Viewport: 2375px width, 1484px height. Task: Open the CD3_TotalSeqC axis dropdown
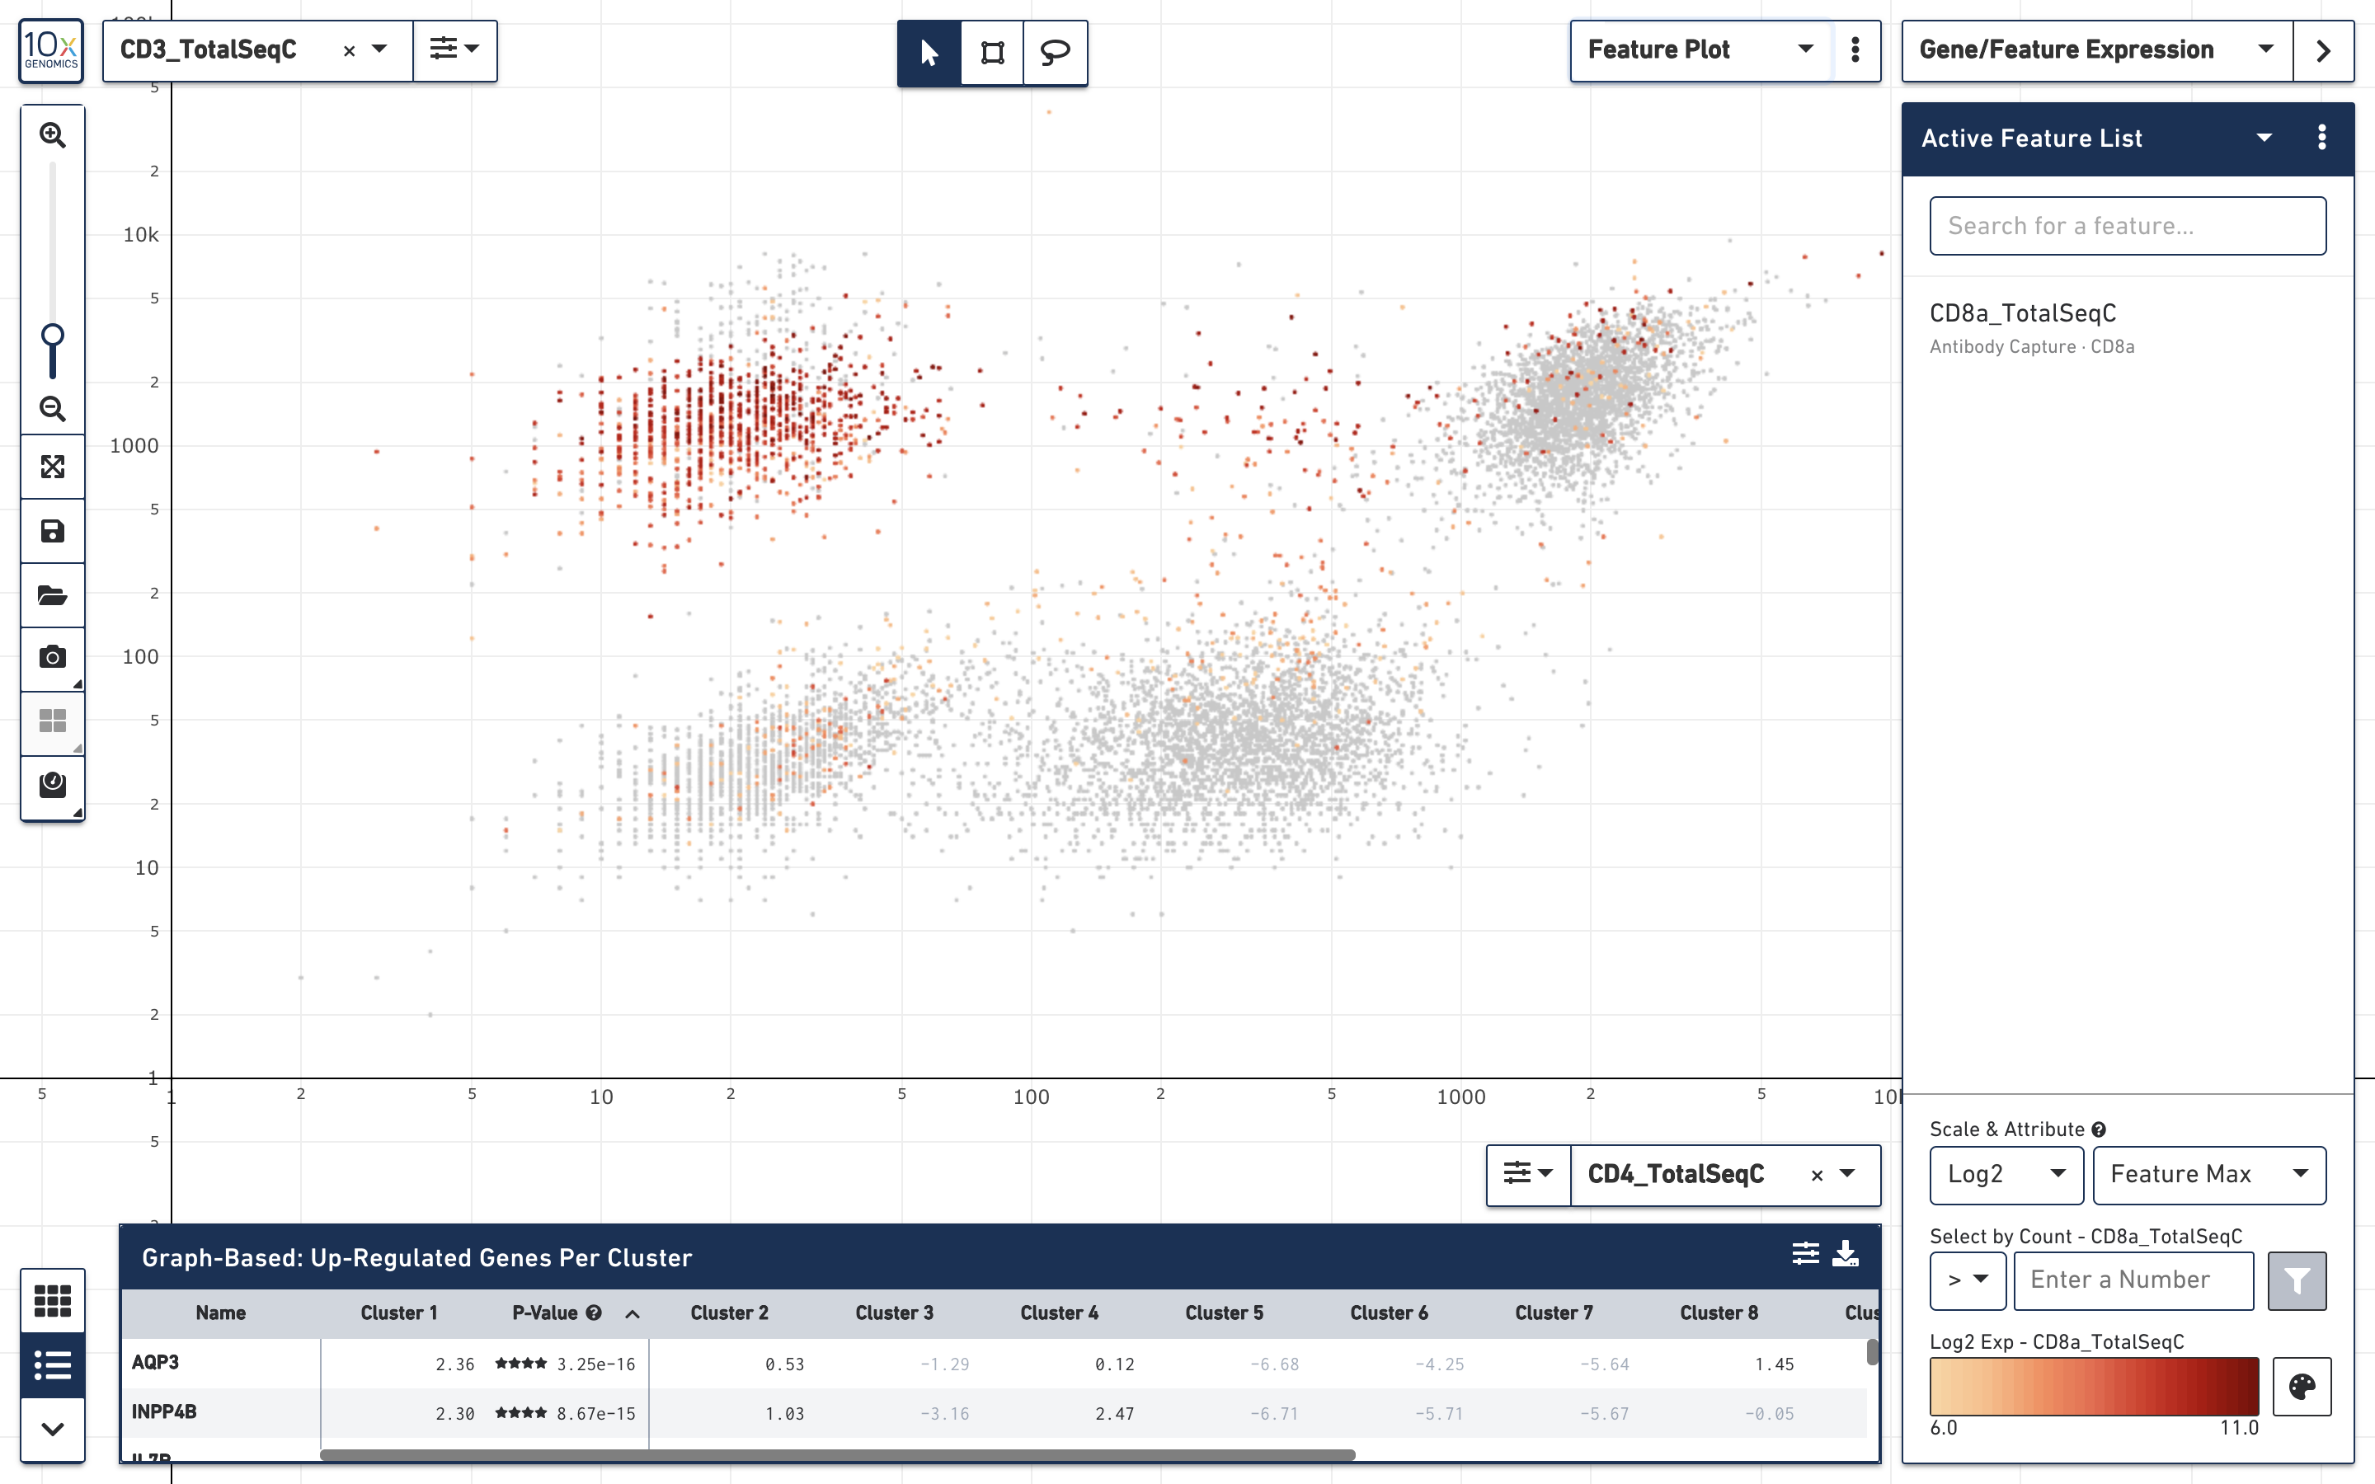(x=381, y=50)
